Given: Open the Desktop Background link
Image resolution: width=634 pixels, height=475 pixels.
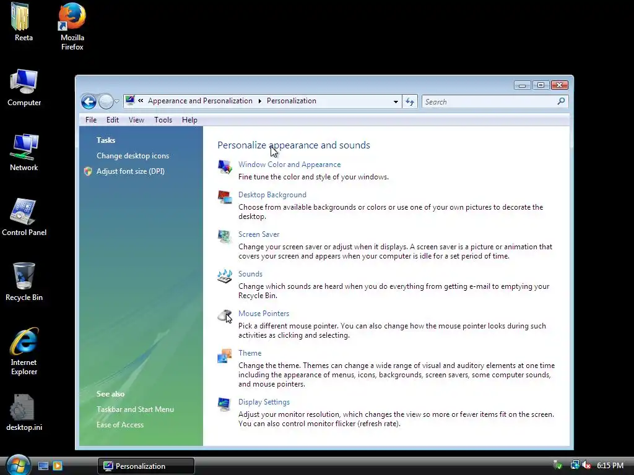Looking at the screenshot, I should tap(272, 195).
